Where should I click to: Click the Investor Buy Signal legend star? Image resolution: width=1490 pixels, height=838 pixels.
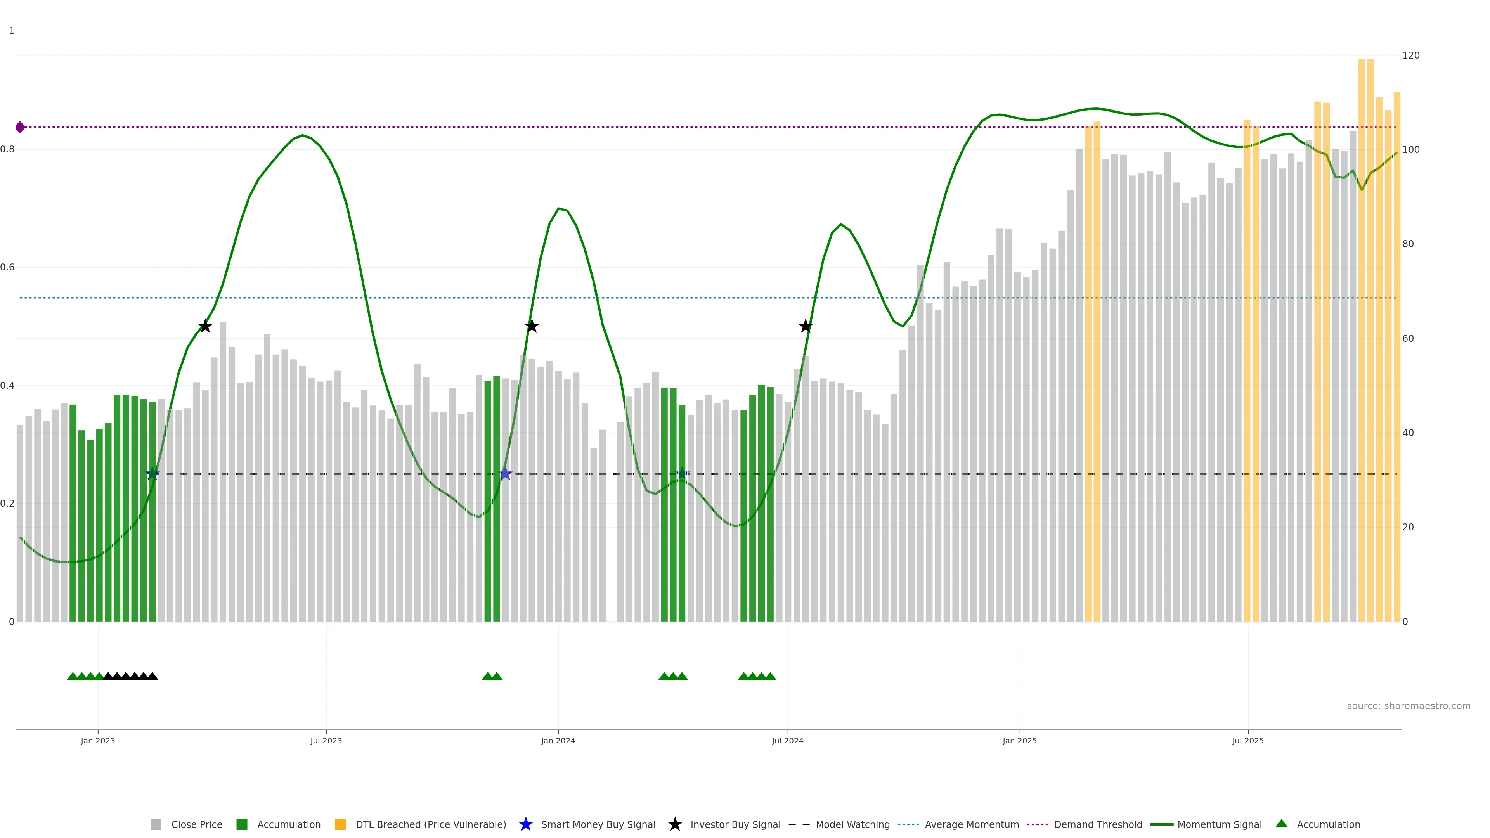(674, 824)
